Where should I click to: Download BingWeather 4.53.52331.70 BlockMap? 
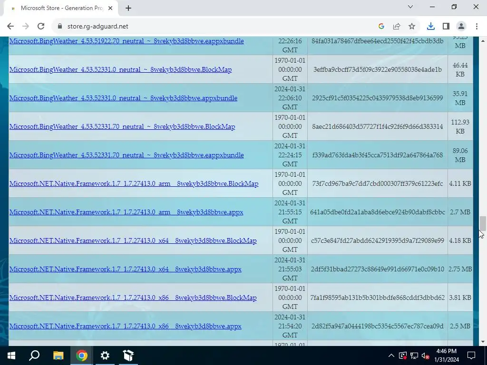coord(122,126)
